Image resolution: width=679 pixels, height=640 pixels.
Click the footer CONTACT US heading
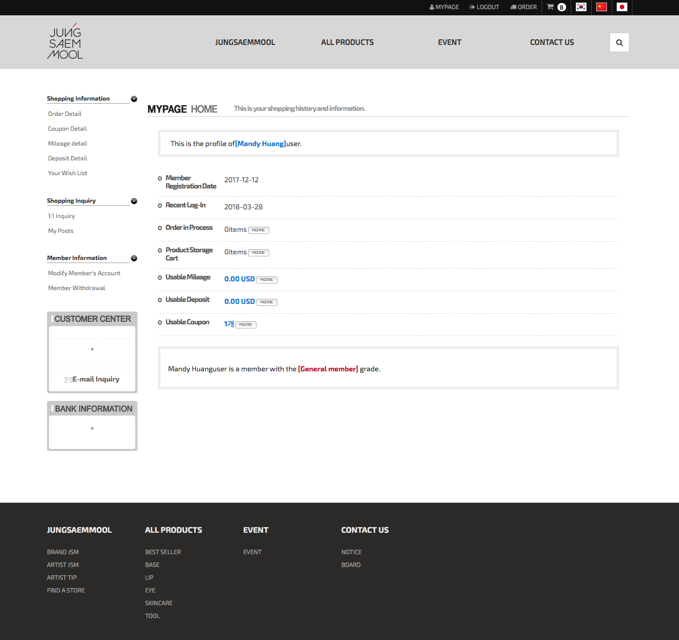click(x=365, y=530)
